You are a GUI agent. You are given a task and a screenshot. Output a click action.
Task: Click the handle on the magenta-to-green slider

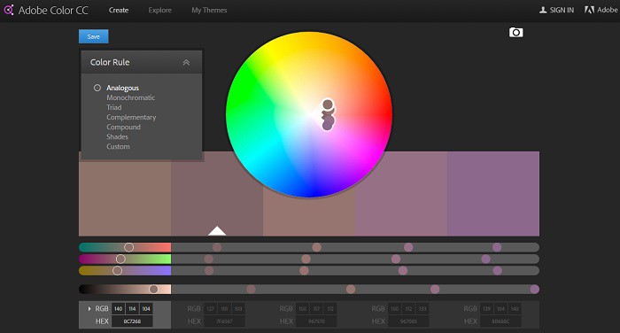[120, 259]
